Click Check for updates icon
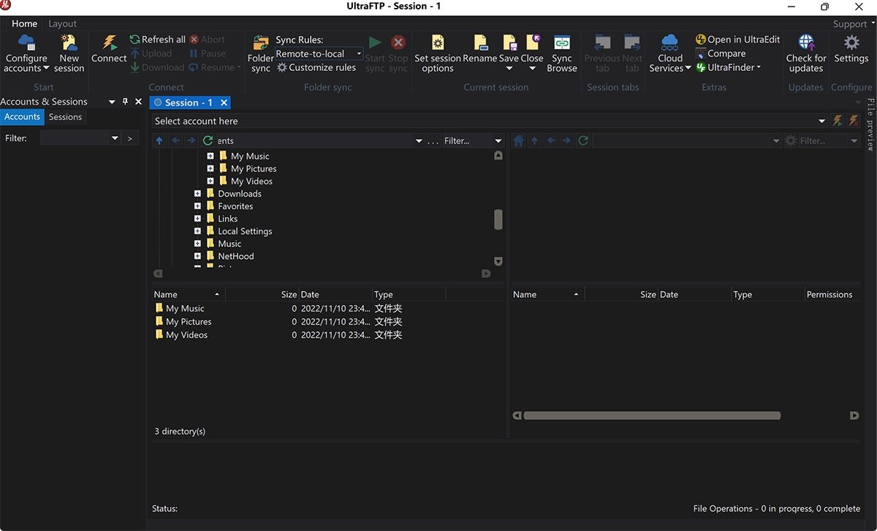 point(806,43)
